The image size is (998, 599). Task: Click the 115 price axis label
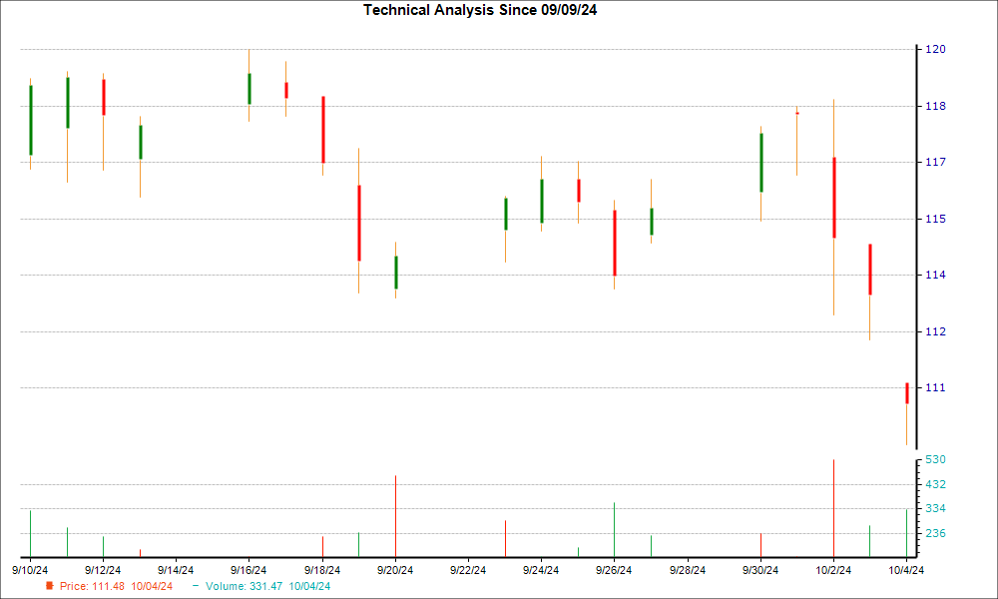tap(935, 219)
